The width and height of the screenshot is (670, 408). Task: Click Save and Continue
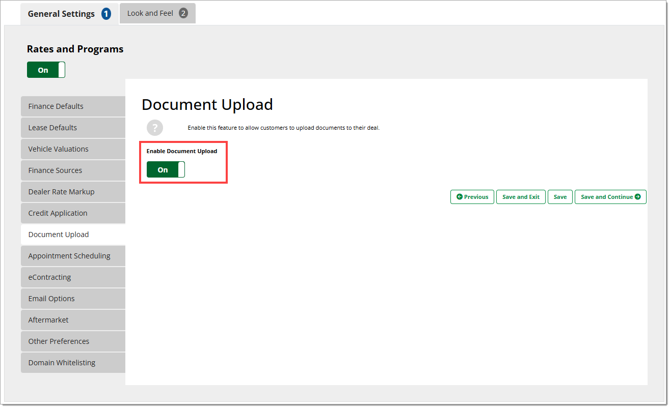pyautogui.click(x=610, y=197)
